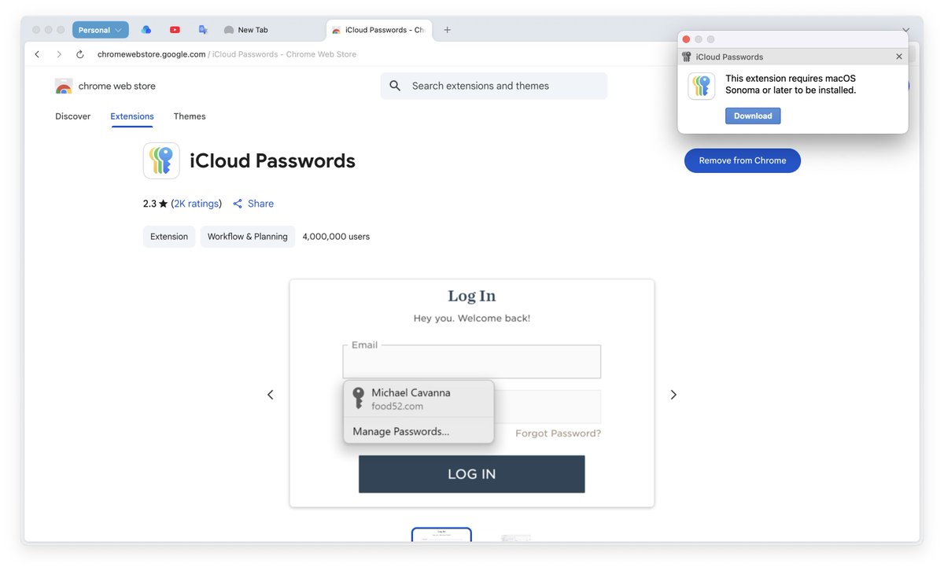Image resolution: width=944 pixels, height=571 pixels.
Task: Focus the Search extensions and themes field
Action: 494,86
